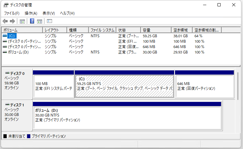Click the 59.25 GB capacity cell
The image size is (243, 149).
click(150, 36)
